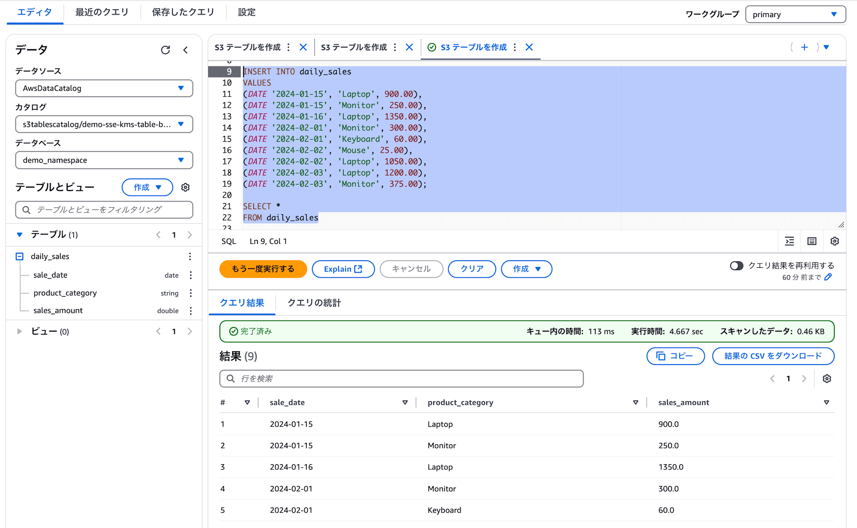The height and width of the screenshot is (528, 857).
Task: Switch to the Query statistics tab
Action: click(314, 303)
